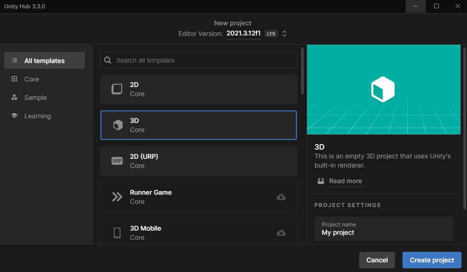Screen dimensions: 467x272
Task: Cancel creating the new project
Action: pos(377,260)
